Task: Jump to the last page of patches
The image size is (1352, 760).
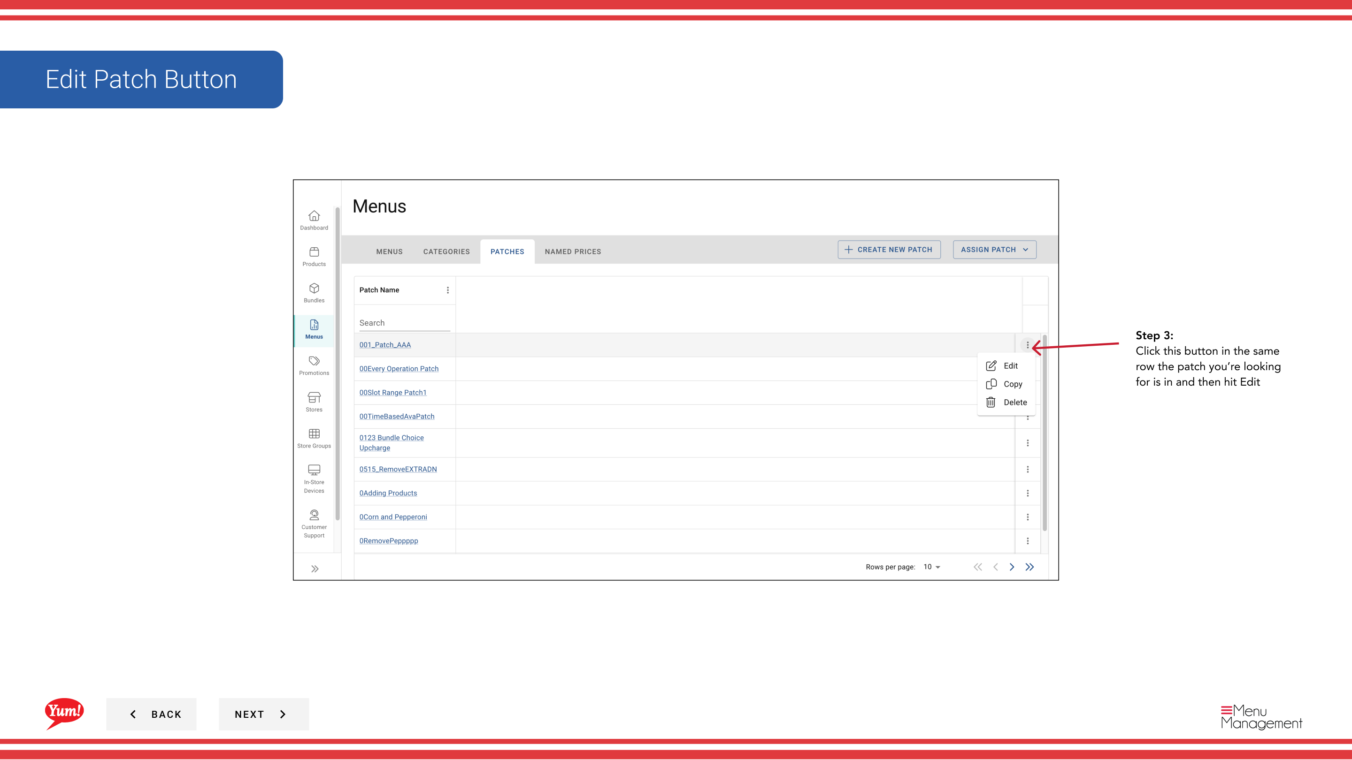Action: coord(1030,567)
